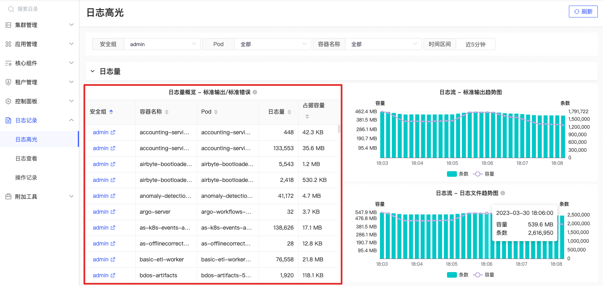This screenshot has width=603, height=286.
Task: Open external link icon in 2,418 row
Action: click(x=113, y=180)
